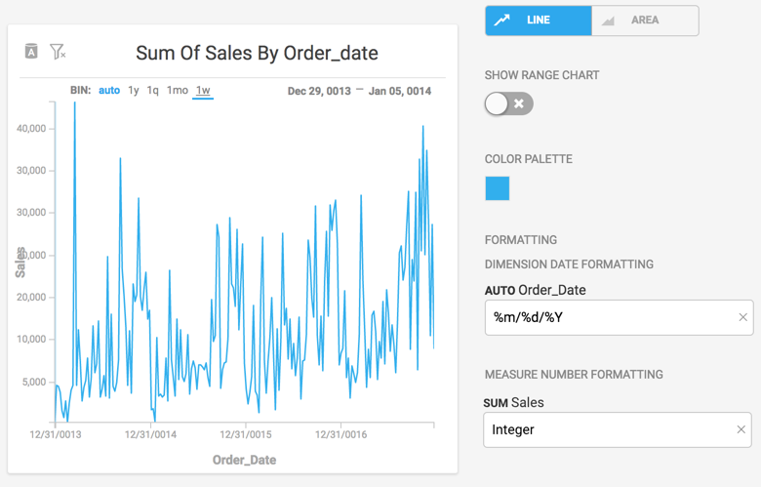Image resolution: width=761 pixels, height=487 pixels.
Task: Click the Jan 05, 0014 end date
Action: pos(400,91)
